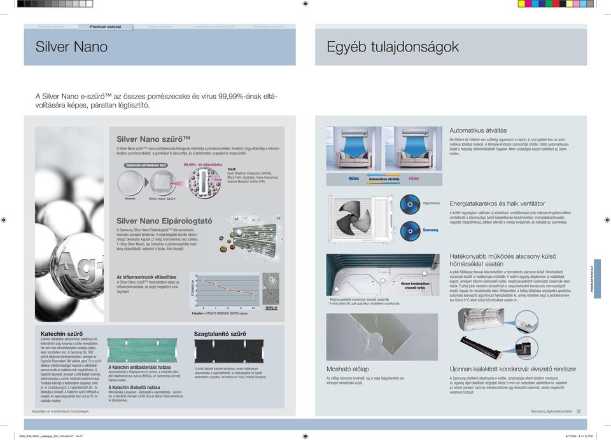Click the file name slug at bottom left
This screenshot has height=440, width=611.
click(x=51, y=436)
